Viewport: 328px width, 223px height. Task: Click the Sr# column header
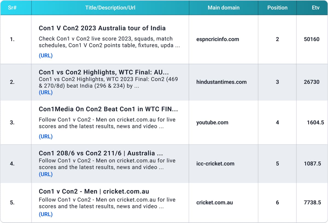(12, 8)
